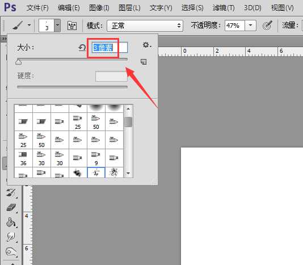This screenshot has height=265, width=303.
Task: Click the brush list scrollbar thumb
Action: (128, 122)
